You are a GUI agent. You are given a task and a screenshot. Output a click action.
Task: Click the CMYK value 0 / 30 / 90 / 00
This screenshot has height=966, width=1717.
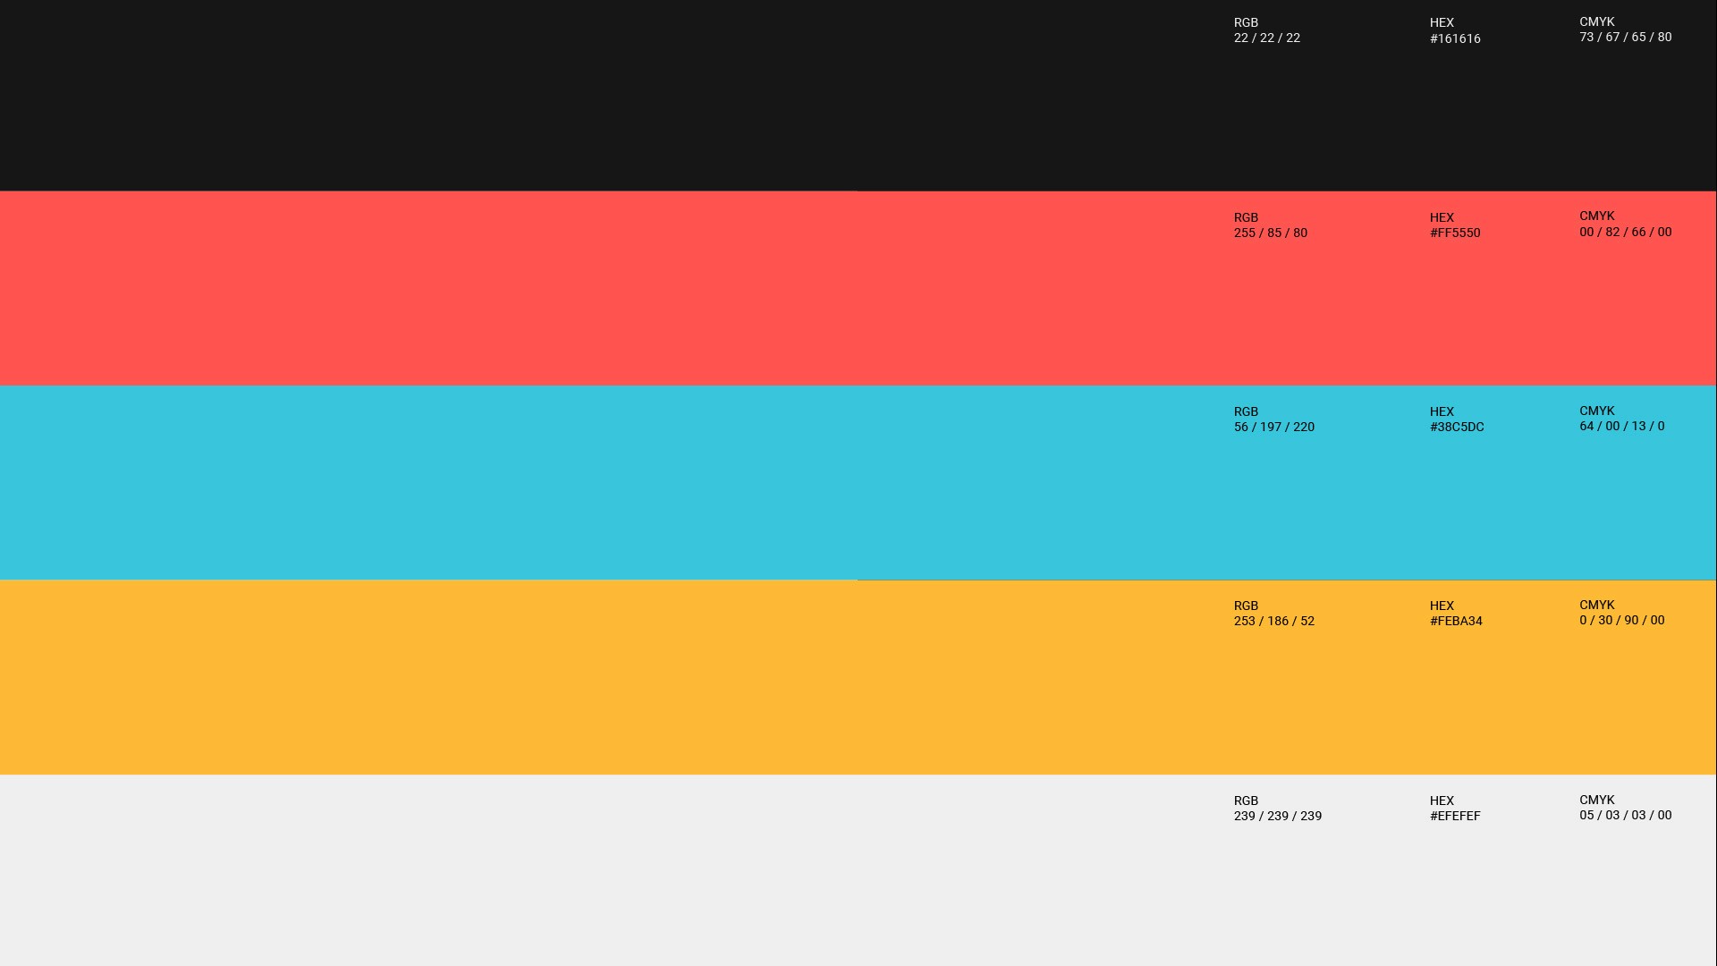click(1621, 621)
